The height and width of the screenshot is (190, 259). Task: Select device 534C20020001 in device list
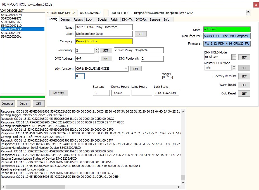click(x=11, y=36)
